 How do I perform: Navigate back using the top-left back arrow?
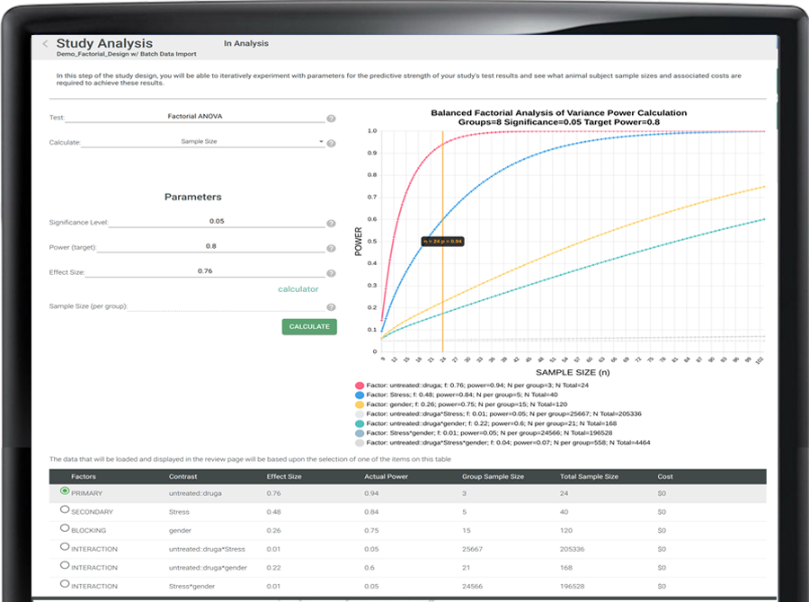pos(43,42)
